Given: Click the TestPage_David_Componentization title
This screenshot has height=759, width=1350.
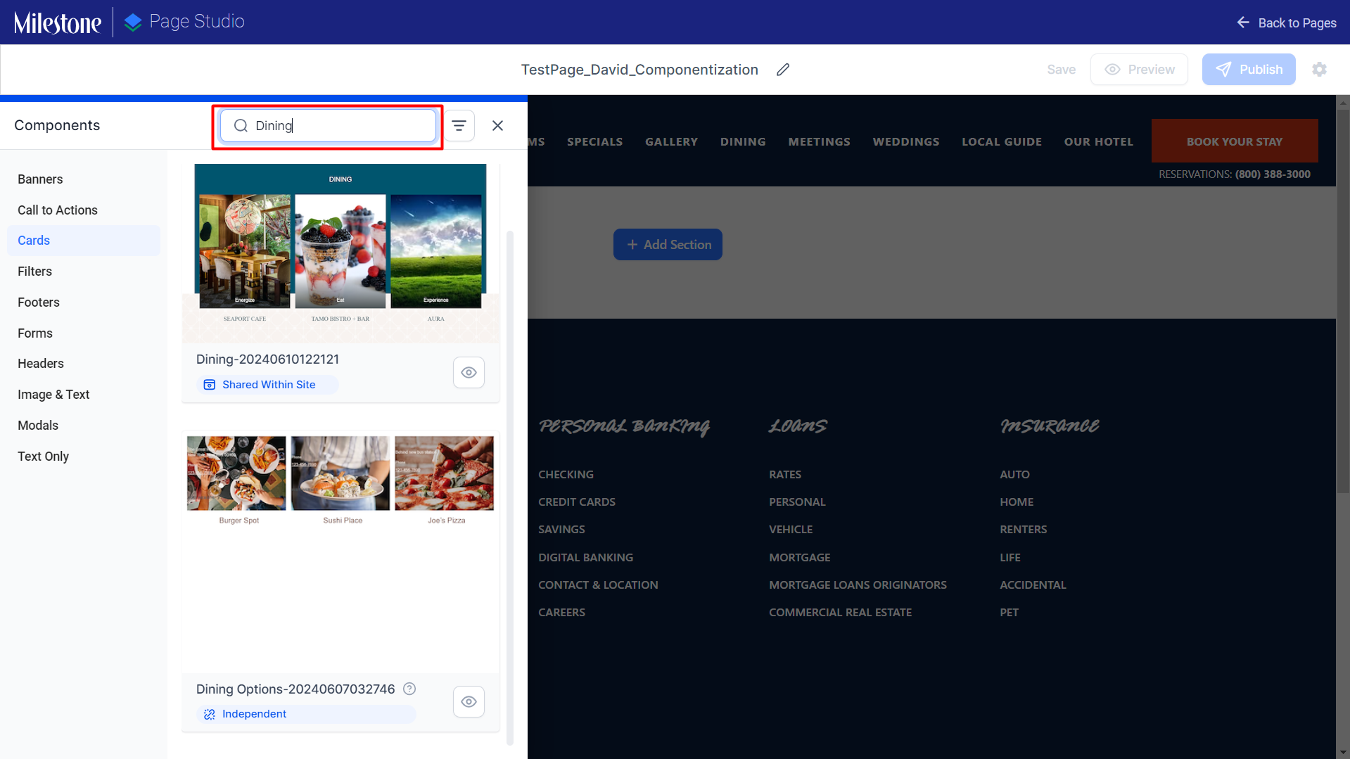Looking at the screenshot, I should coord(639,70).
